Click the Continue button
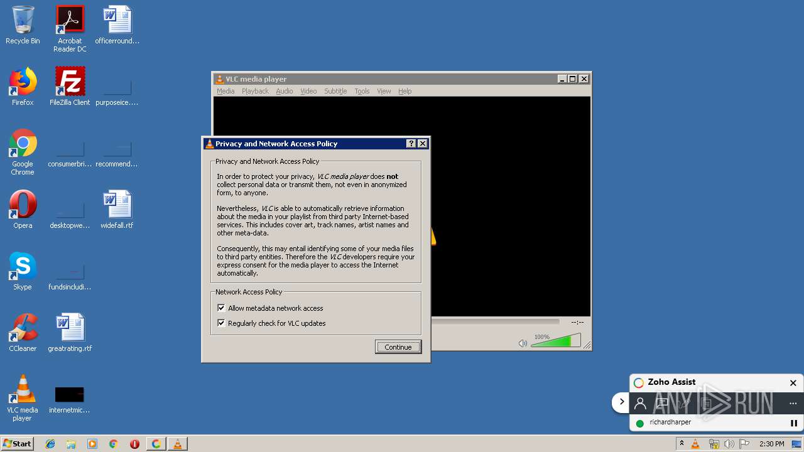Viewport: 804px width, 452px height. (398, 347)
